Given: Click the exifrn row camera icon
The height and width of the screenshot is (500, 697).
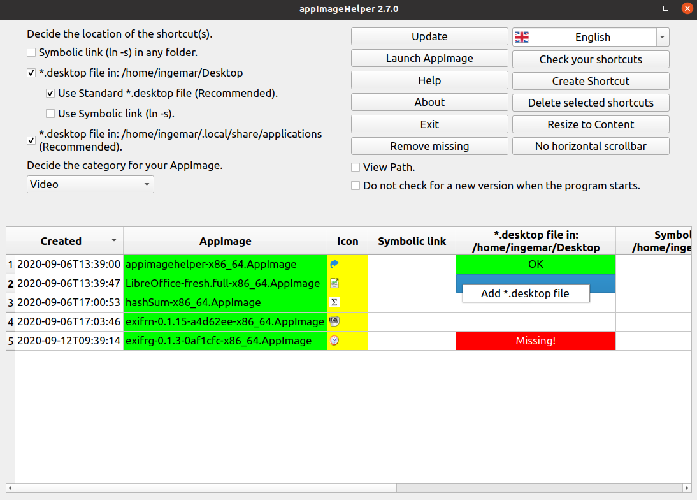Looking at the screenshot, I should 334,321.
